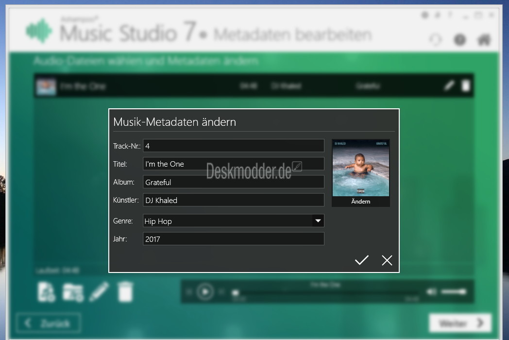
Task: Play the track with the round play button
Action: pyautogui.click(x=205, y=292)
